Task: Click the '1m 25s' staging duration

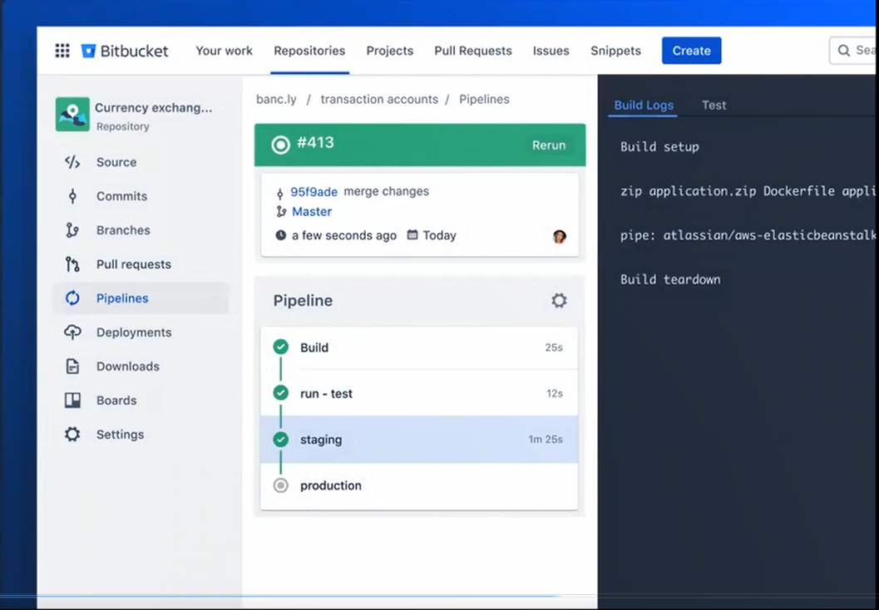Action: (x=546, y=440)
